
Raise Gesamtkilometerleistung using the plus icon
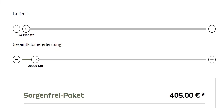[x=212, y=60]
